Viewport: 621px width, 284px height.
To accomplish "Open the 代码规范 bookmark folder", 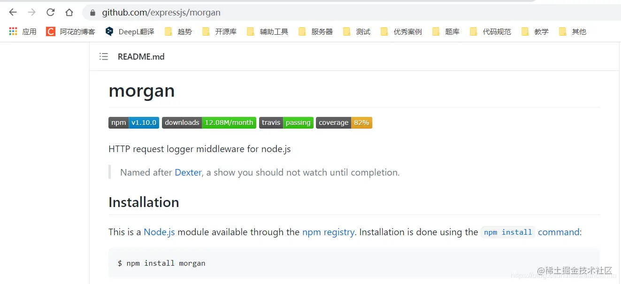I will point(491,31).
